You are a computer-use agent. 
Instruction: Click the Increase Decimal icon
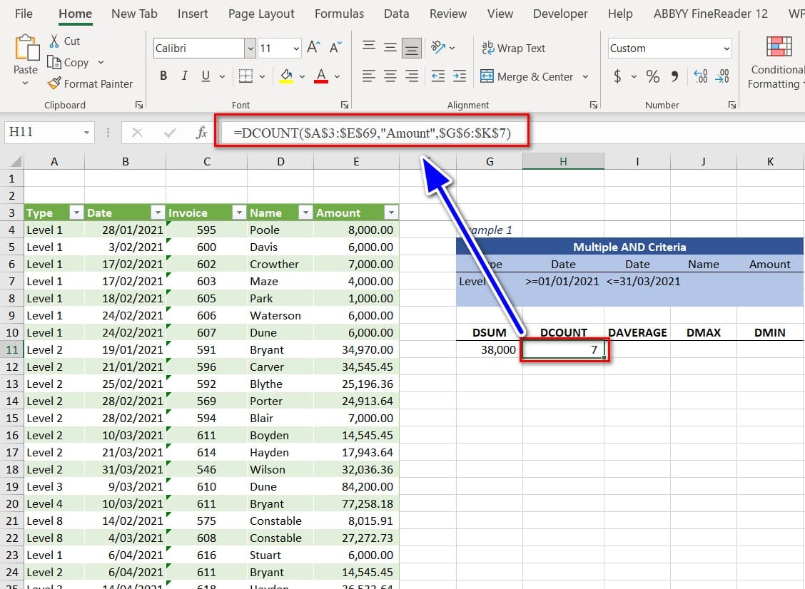click(x=700, y=76)
